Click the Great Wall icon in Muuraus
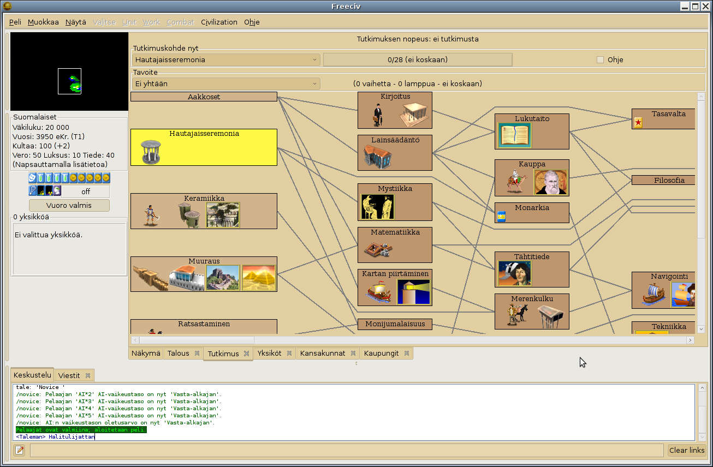The height and width of the screenshot is (467, 713). (223, 278)
